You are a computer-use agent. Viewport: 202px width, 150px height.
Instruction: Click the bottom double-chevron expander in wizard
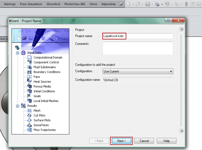pyautogui.click(x=182, y=131)
